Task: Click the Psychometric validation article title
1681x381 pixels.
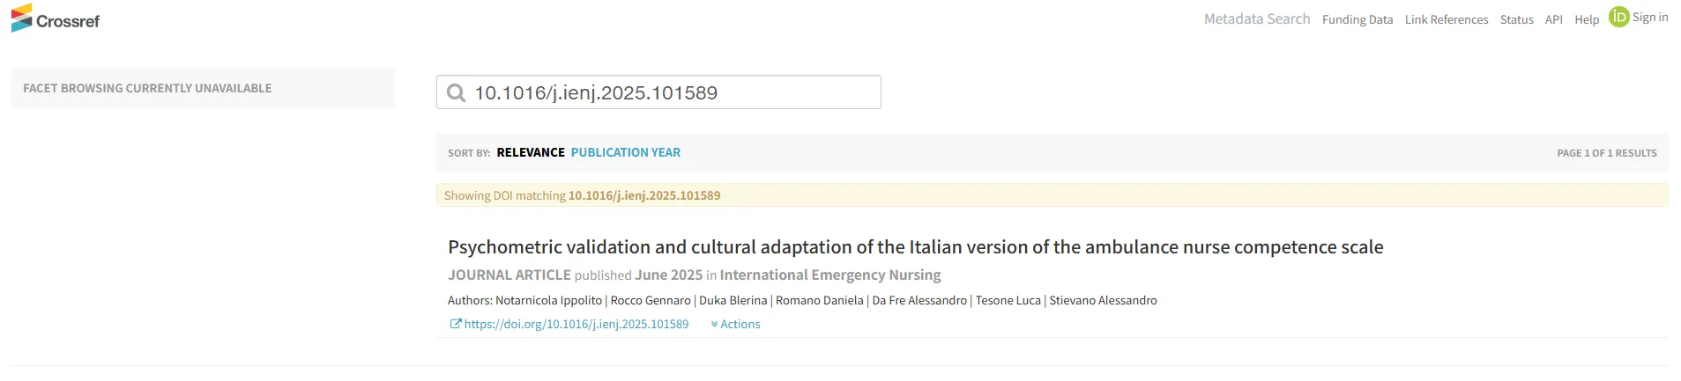Action: point(915,247)
